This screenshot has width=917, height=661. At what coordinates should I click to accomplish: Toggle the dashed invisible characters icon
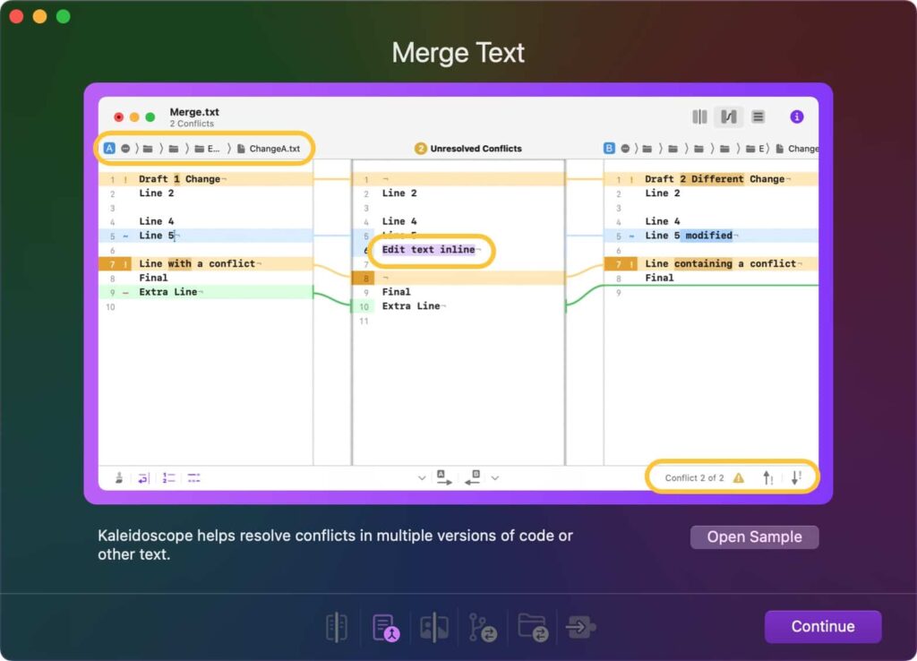(x=193, y=478)
